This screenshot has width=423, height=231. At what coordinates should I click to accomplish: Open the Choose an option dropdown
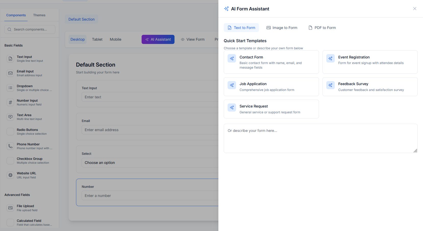coord(151,163)
